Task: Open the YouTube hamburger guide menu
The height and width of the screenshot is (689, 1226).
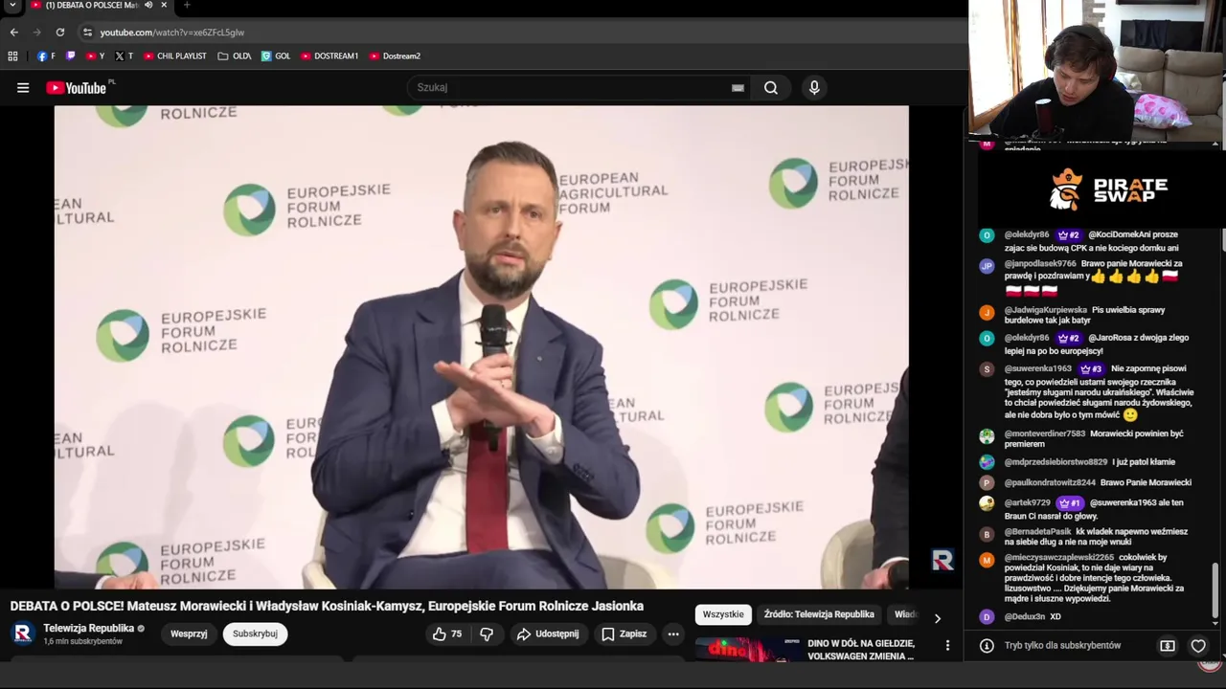Action: coord(23,88)
